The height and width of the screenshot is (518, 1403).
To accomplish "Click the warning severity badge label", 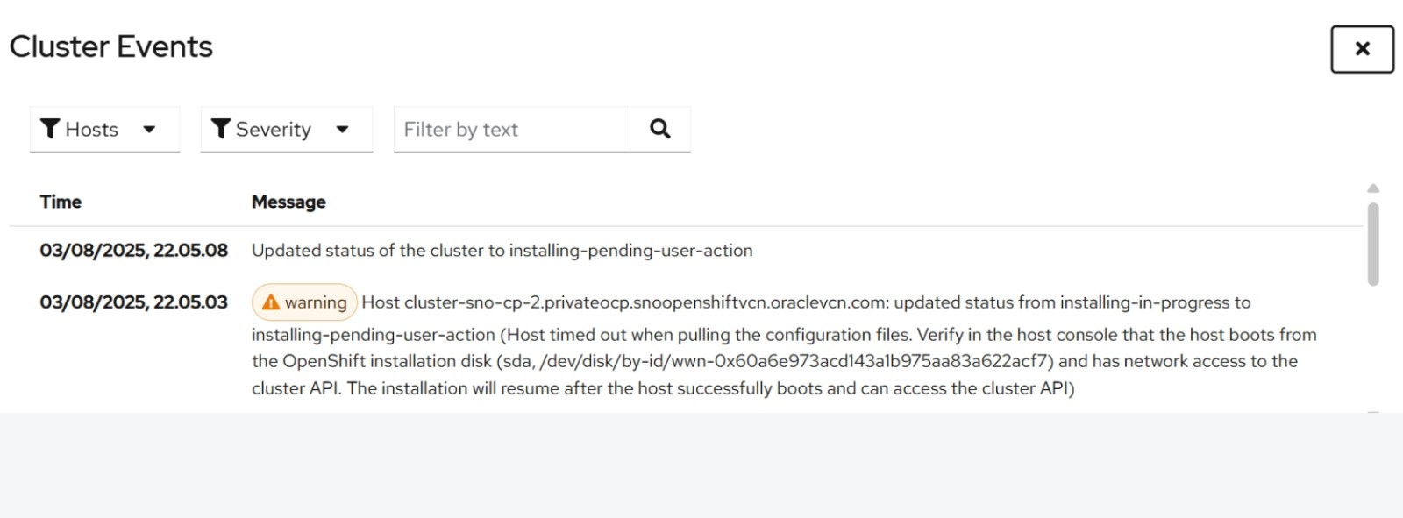I will click(304, 302).
